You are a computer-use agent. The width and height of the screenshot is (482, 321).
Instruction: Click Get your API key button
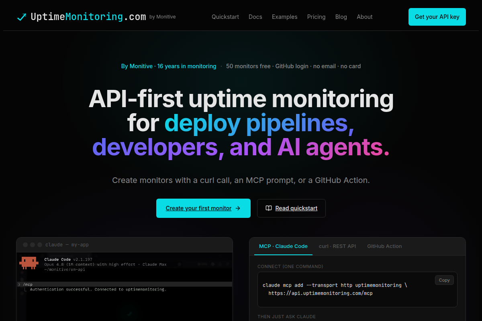(437, 17)
